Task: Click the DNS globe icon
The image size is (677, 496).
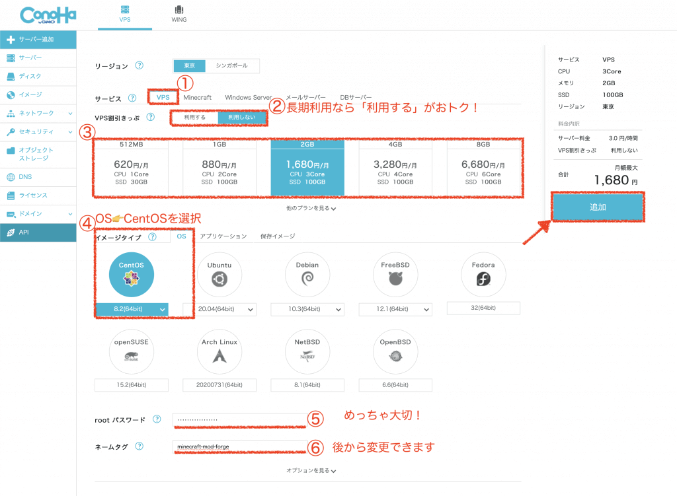Action: [x=11, y=177]
